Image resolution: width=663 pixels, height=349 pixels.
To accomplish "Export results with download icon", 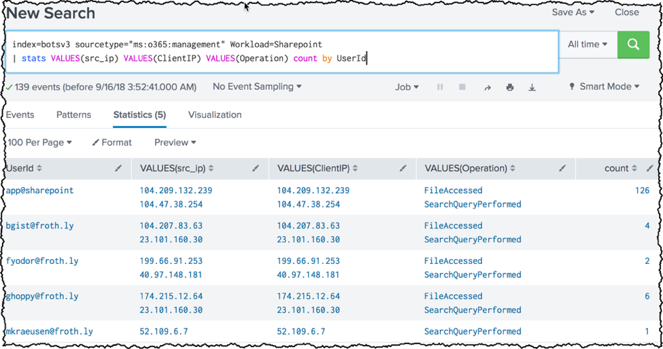I will pyautogui.click(x=532, y=88).
